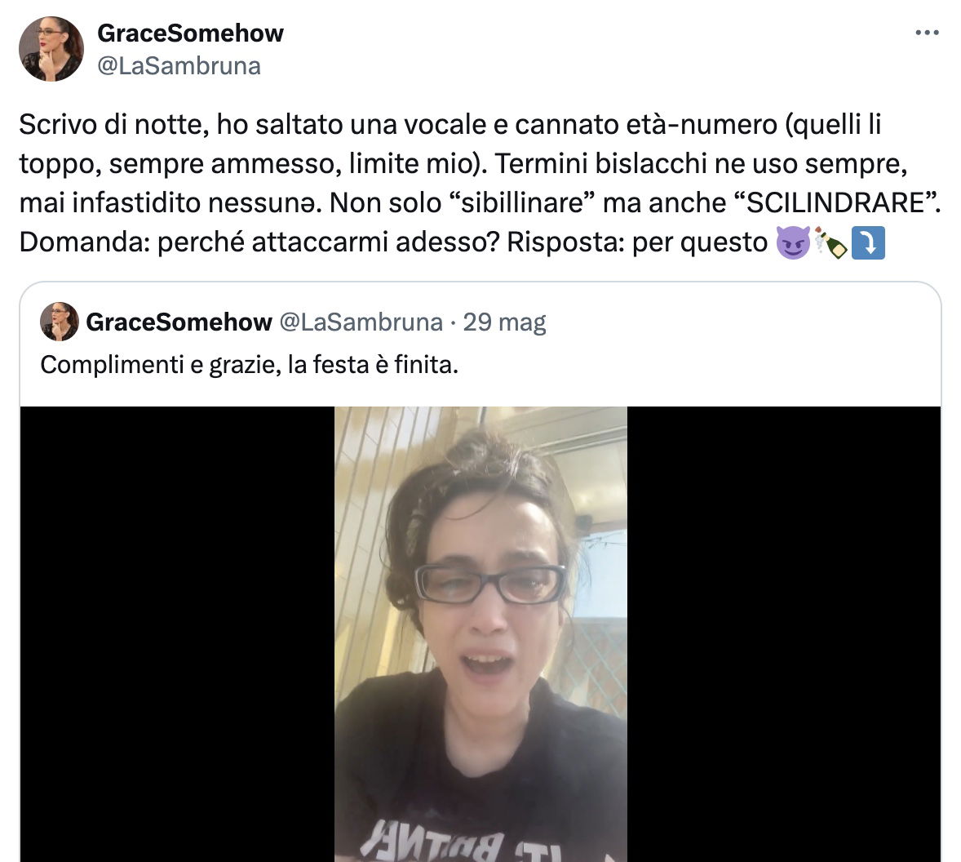Viewport: 961px width, 862px height.
Task: Click the tweet line starting "Scrivo di notte"
Action: 449,124
